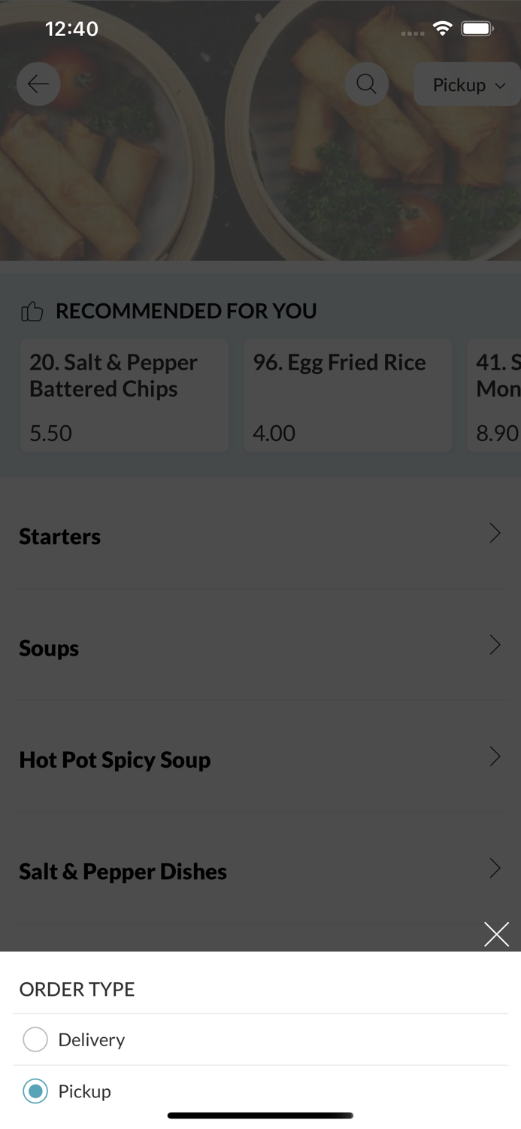Tap the thumbs-up recommendation icon

32,310
